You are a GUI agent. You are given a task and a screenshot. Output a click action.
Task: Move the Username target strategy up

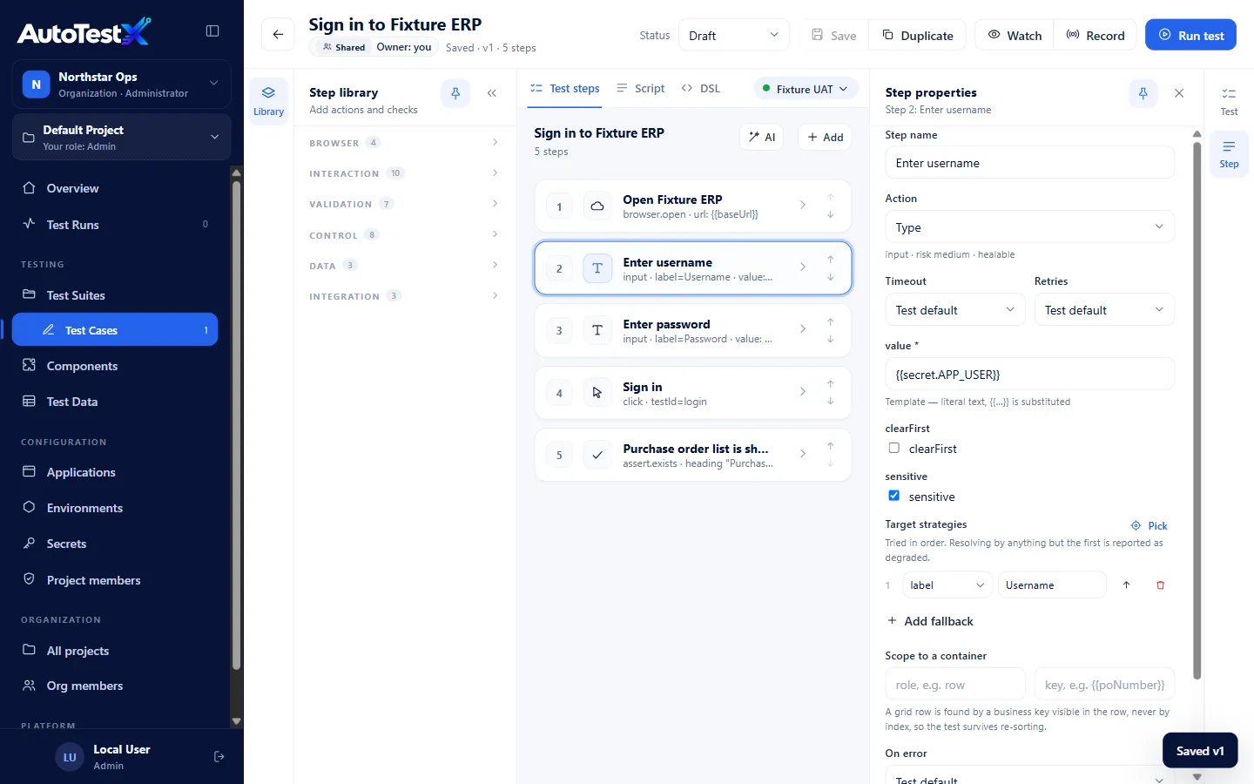pyautogui.click(x=1126, y=585)
